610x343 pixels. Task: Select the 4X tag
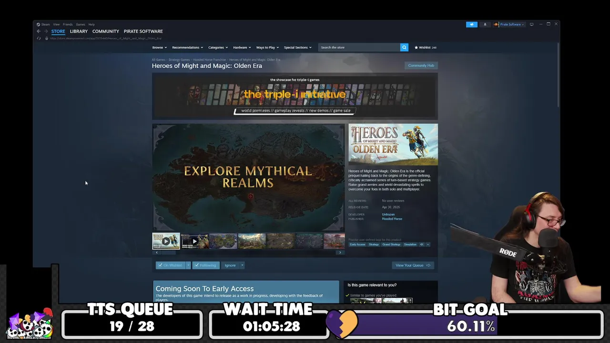421,244
